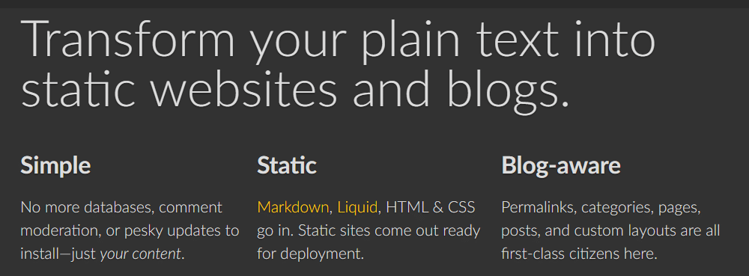Follow the yellow Liquid link

(357, 207)
